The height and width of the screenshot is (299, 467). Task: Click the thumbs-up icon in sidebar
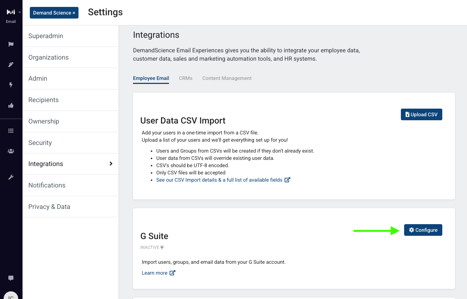pyautogui.click(x=11, y=105)
